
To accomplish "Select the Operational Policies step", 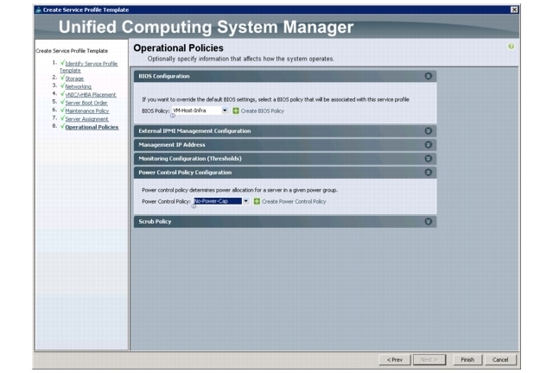I will point(92,127).
